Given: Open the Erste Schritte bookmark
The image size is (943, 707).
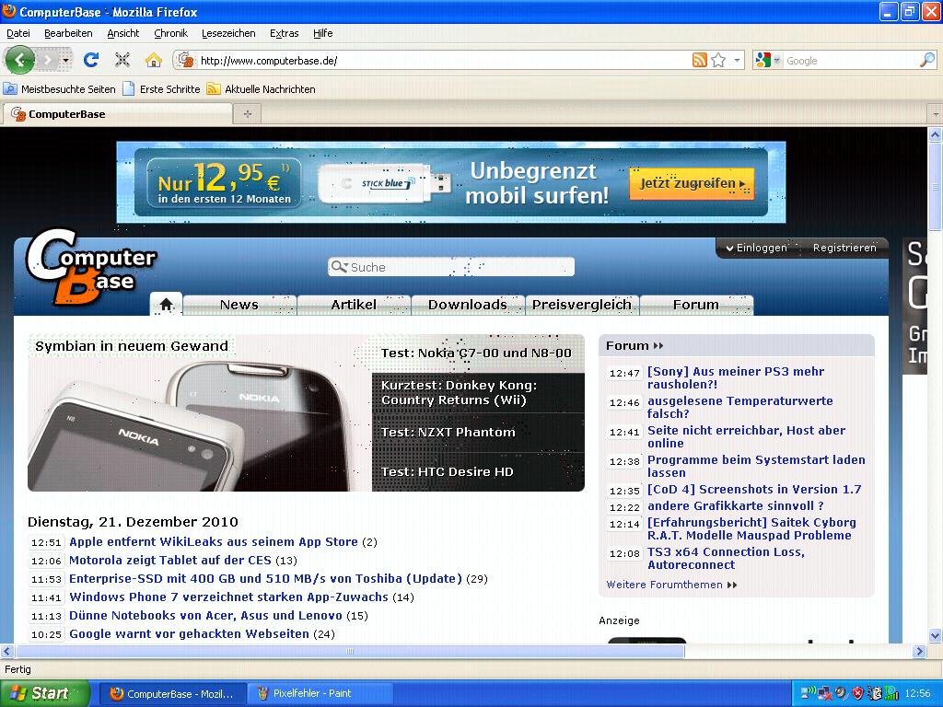Looking at the screenshot, I should [161, 89].
